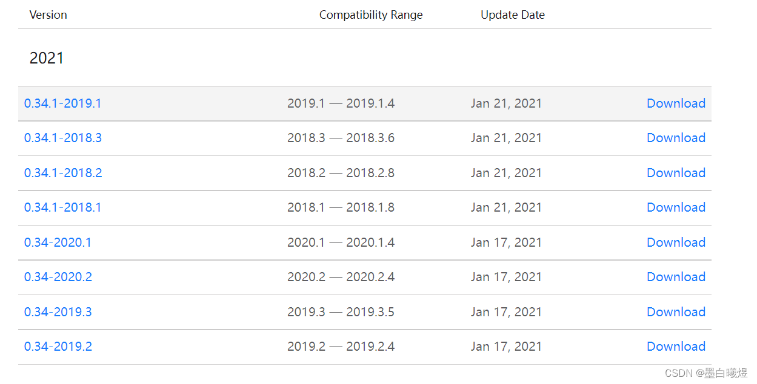Open version 0.34.1-2018.2 link
The width and height of the screenshot is (757, 384).
click(63, 173)
